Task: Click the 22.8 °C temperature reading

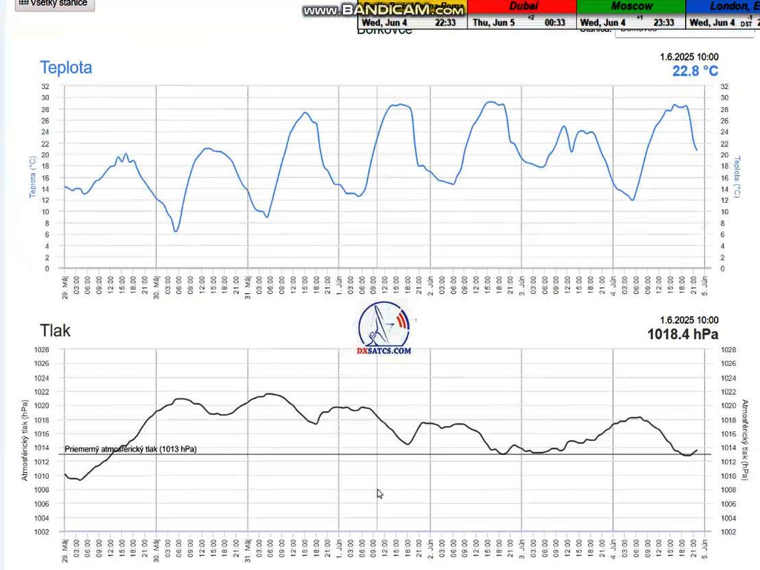Action: [x=695, y=71]
